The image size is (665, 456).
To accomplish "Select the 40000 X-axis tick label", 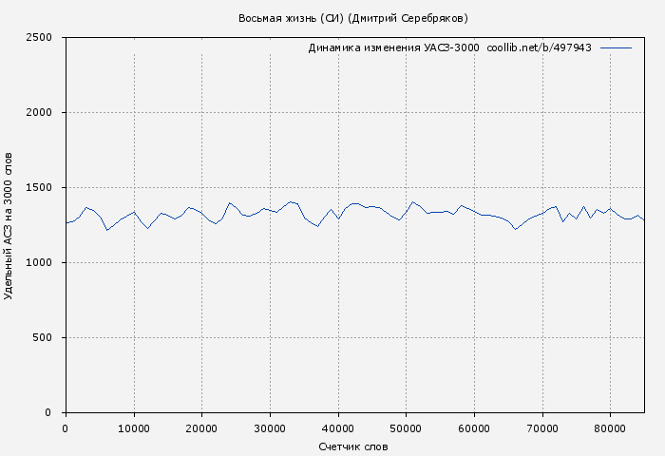I will [338, 429].
